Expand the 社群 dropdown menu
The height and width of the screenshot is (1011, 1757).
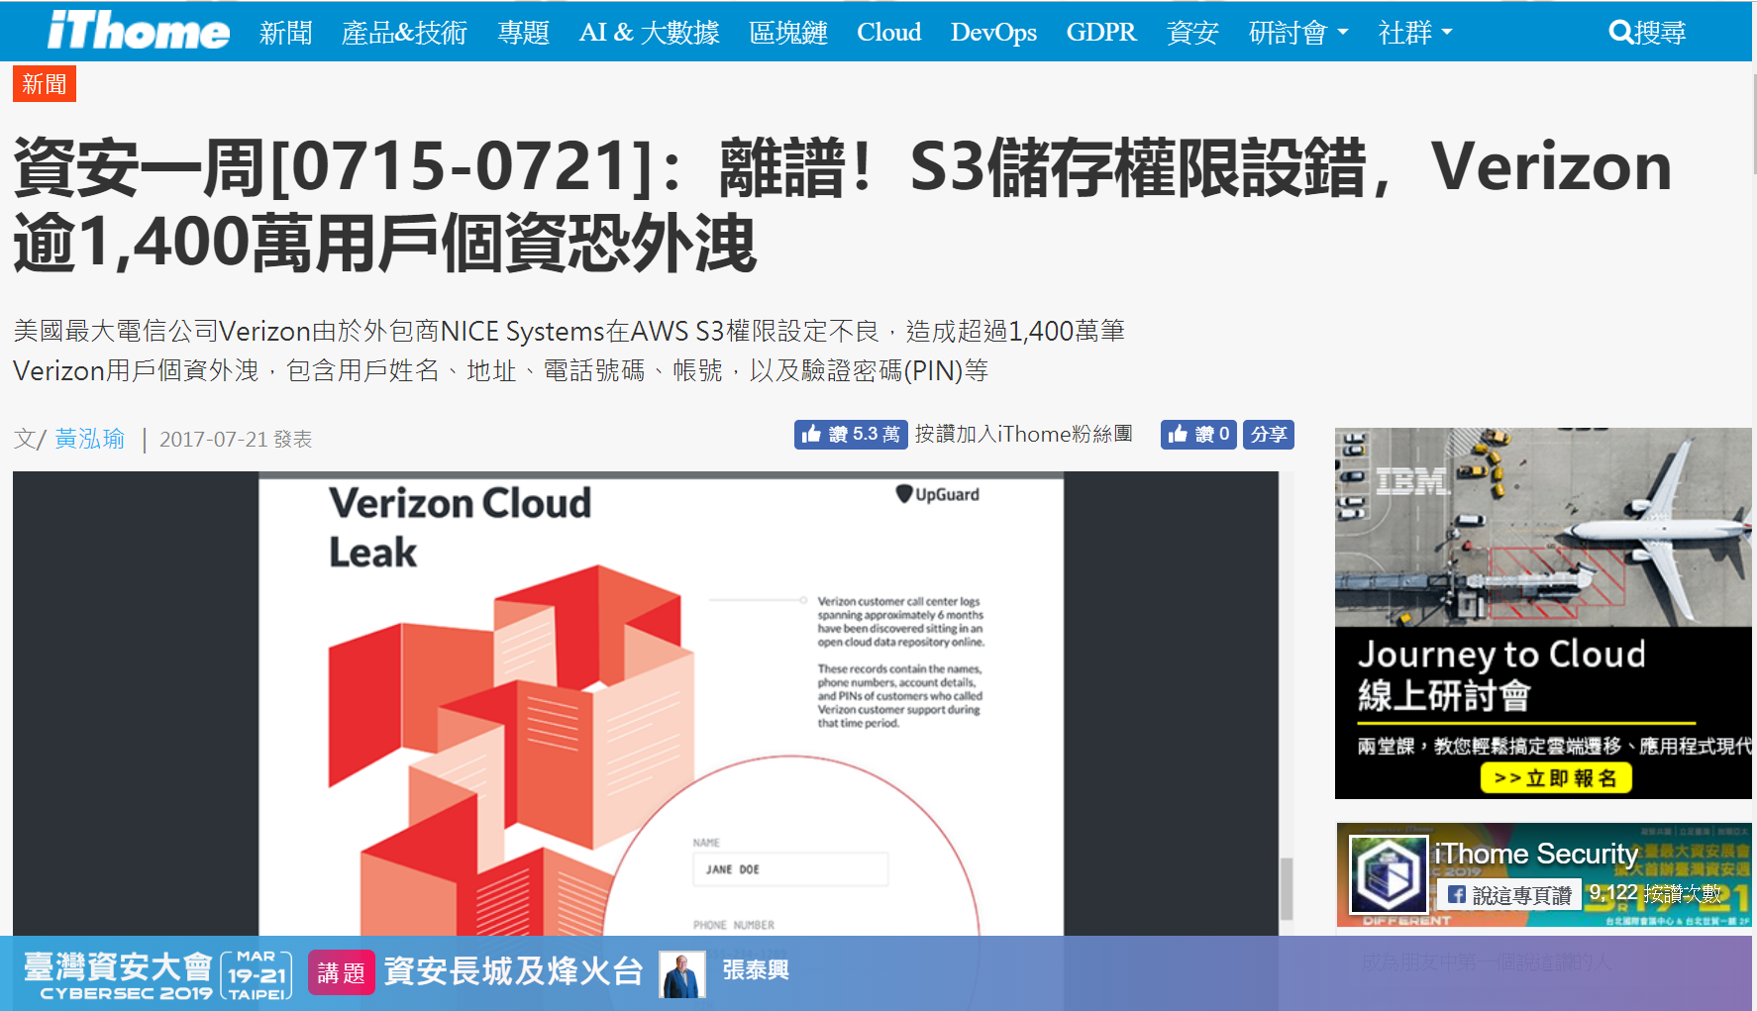tap(1415, 33)
